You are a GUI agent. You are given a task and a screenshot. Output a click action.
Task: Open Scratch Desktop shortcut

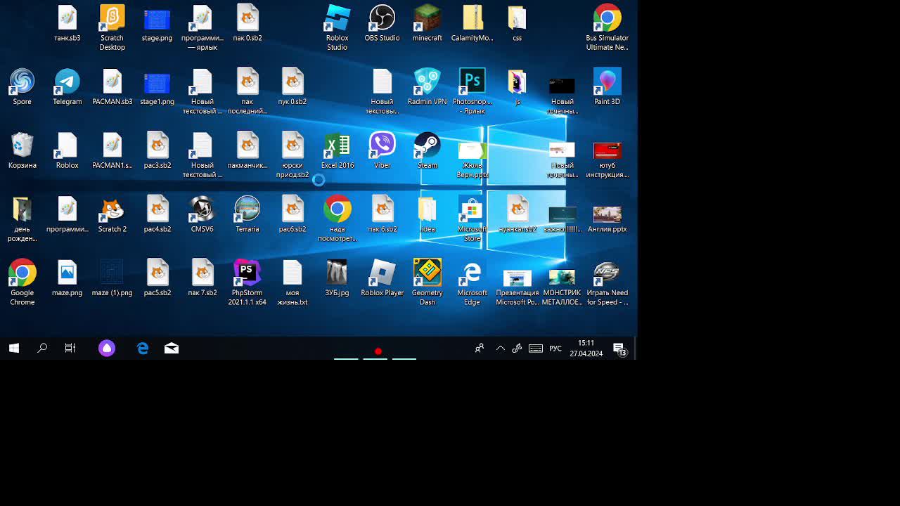coord(112,27)
